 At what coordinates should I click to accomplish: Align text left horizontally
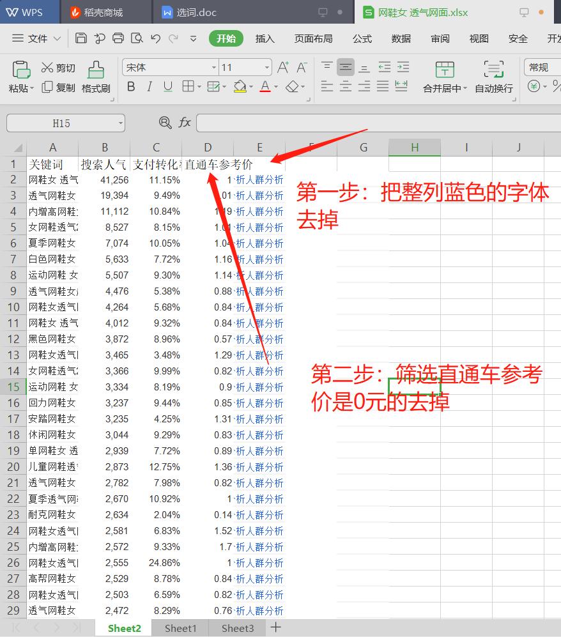pyautogui.click(x=327, y=86)
